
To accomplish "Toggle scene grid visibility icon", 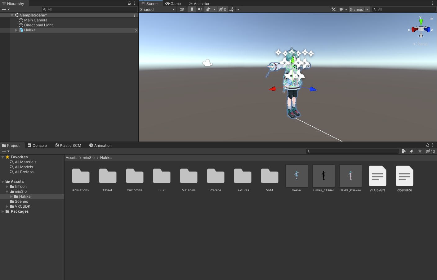I will point(231,9).
